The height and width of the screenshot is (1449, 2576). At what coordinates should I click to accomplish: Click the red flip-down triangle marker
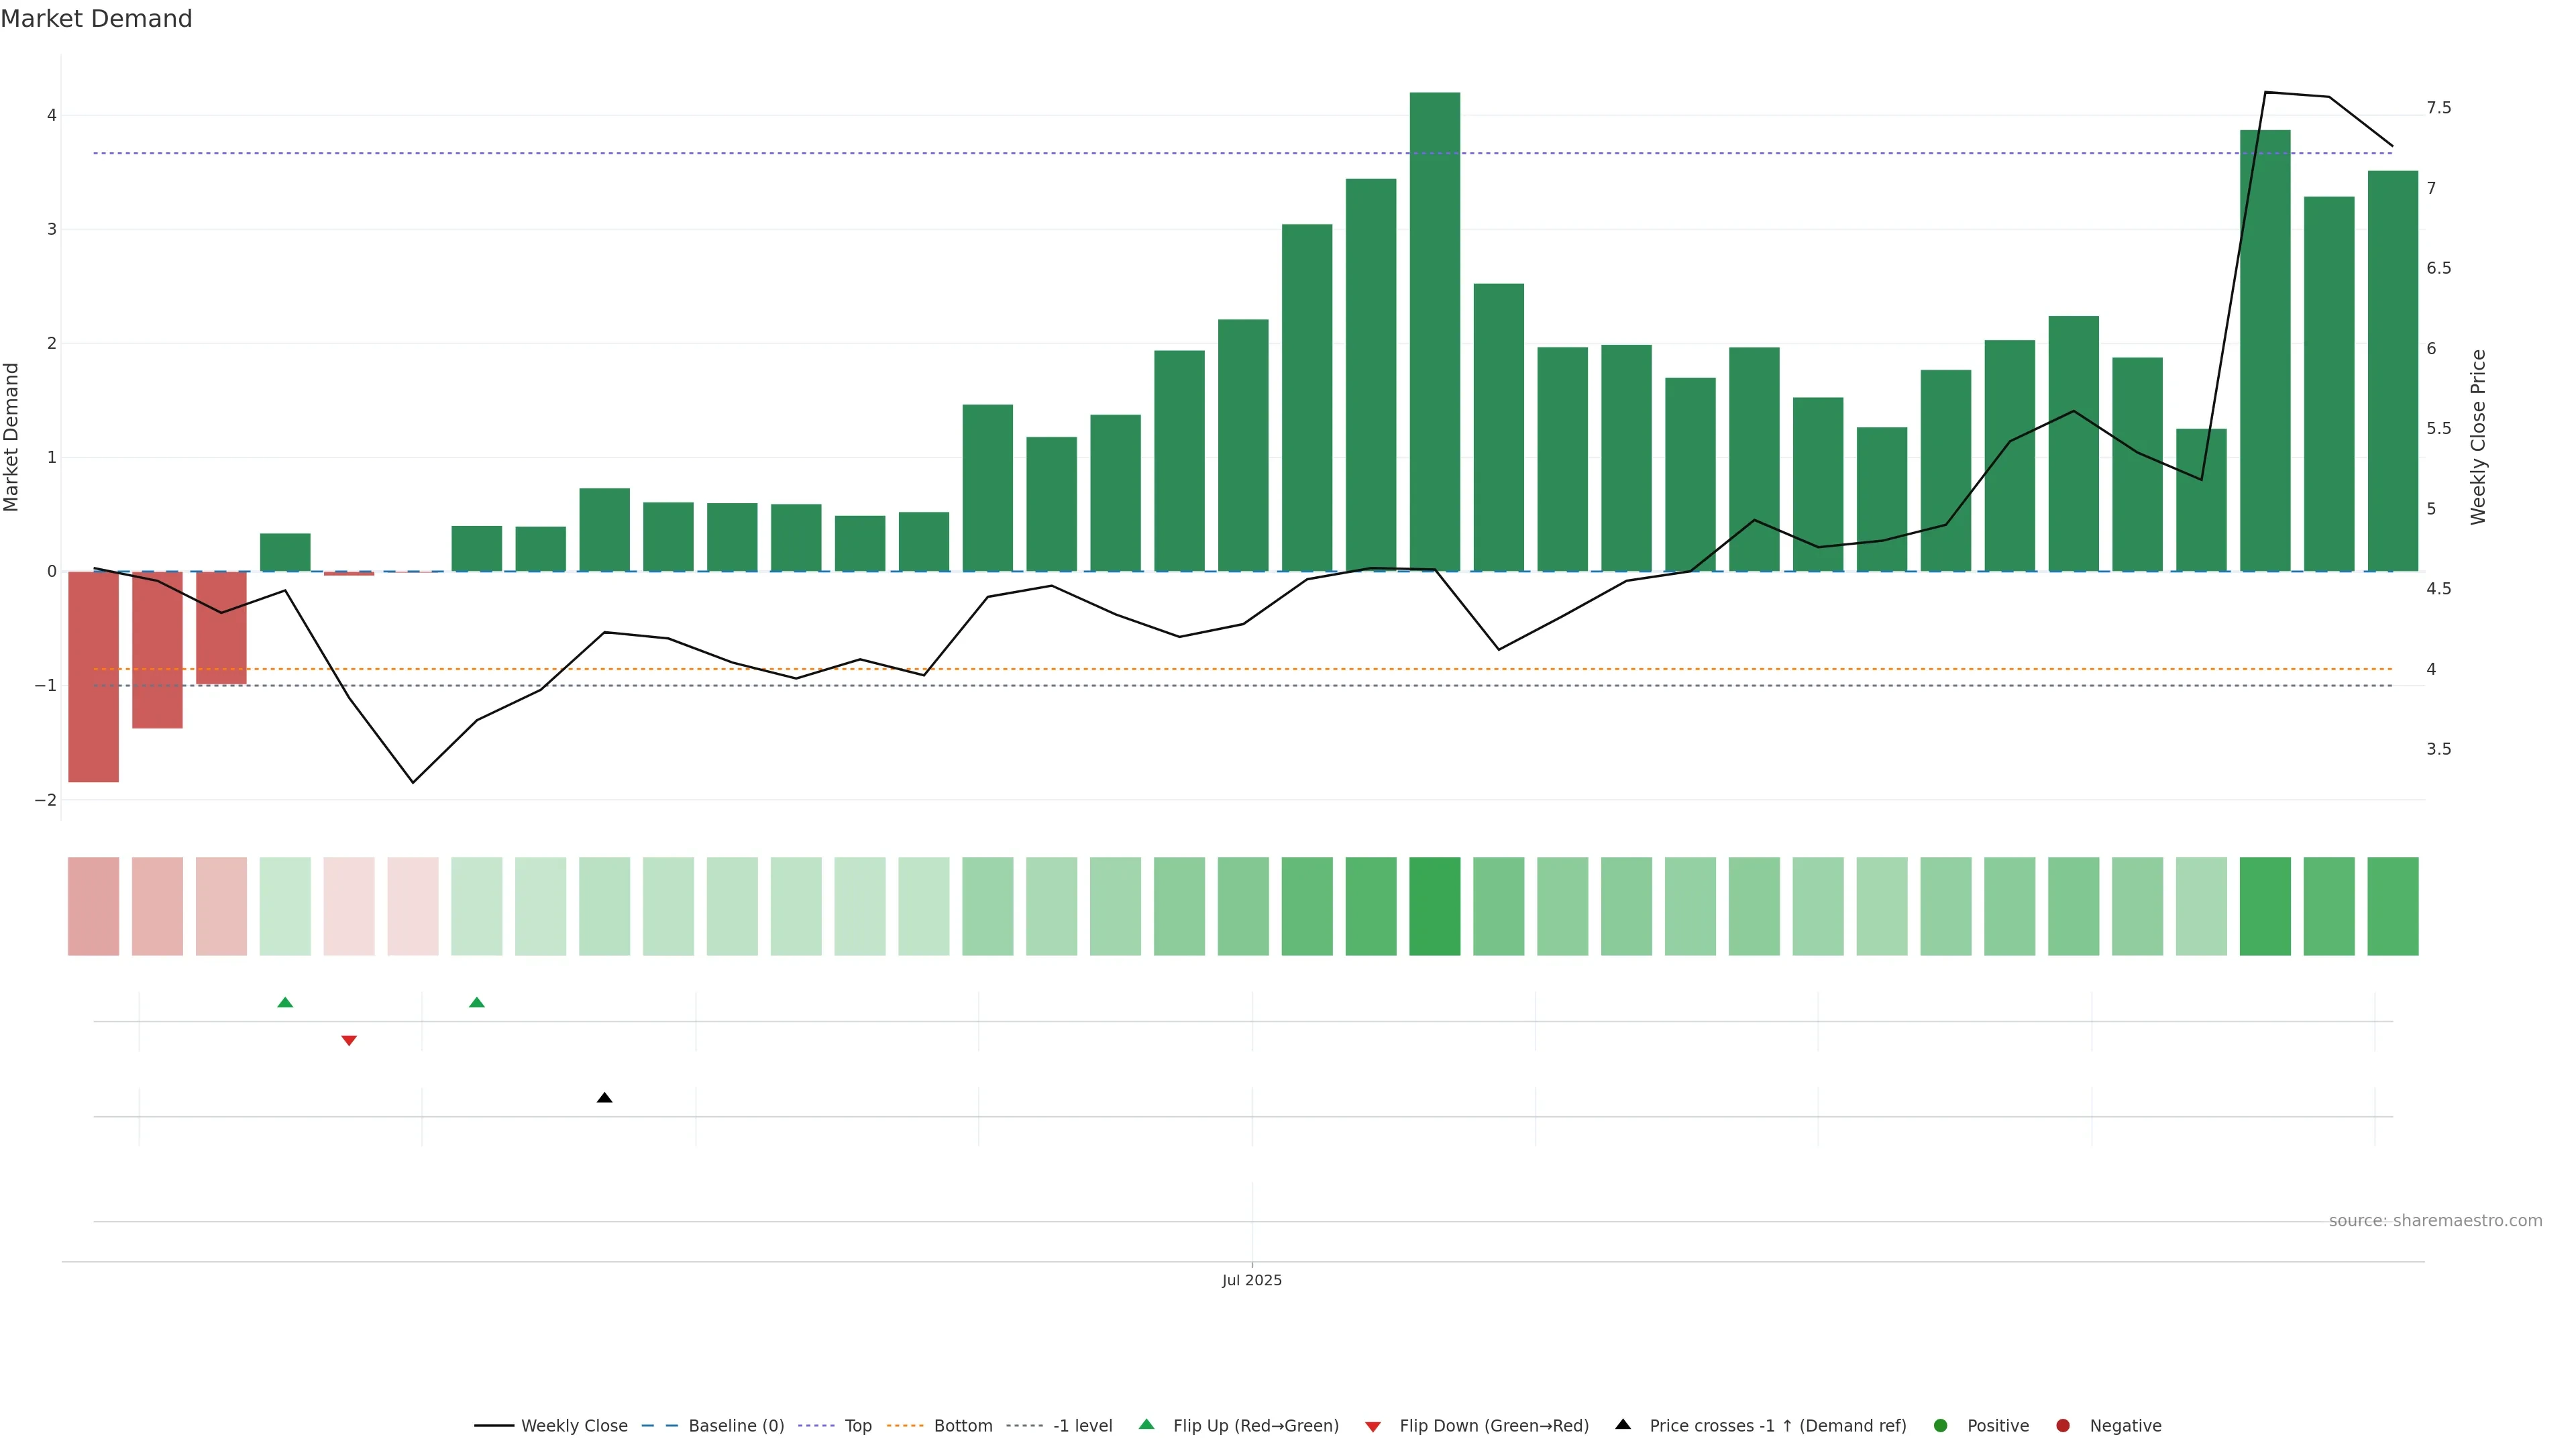[x=349, y=1041]
